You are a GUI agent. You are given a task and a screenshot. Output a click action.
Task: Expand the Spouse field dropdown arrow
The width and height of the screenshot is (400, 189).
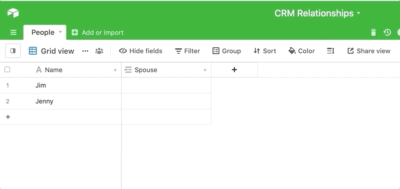point(204,70)
